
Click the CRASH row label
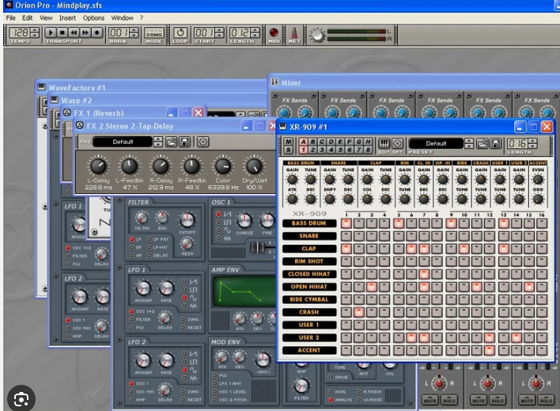pyautogui.click(x=309, y=312)
